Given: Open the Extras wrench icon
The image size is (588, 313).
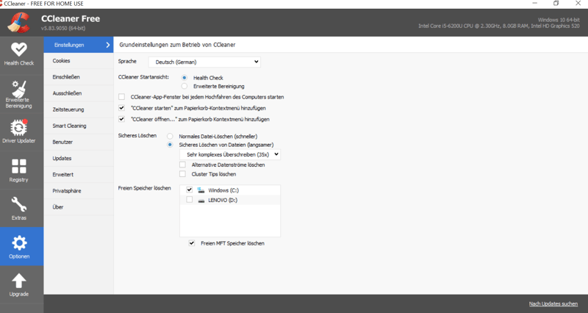Looking at the screenshot, I should point(19,204).
